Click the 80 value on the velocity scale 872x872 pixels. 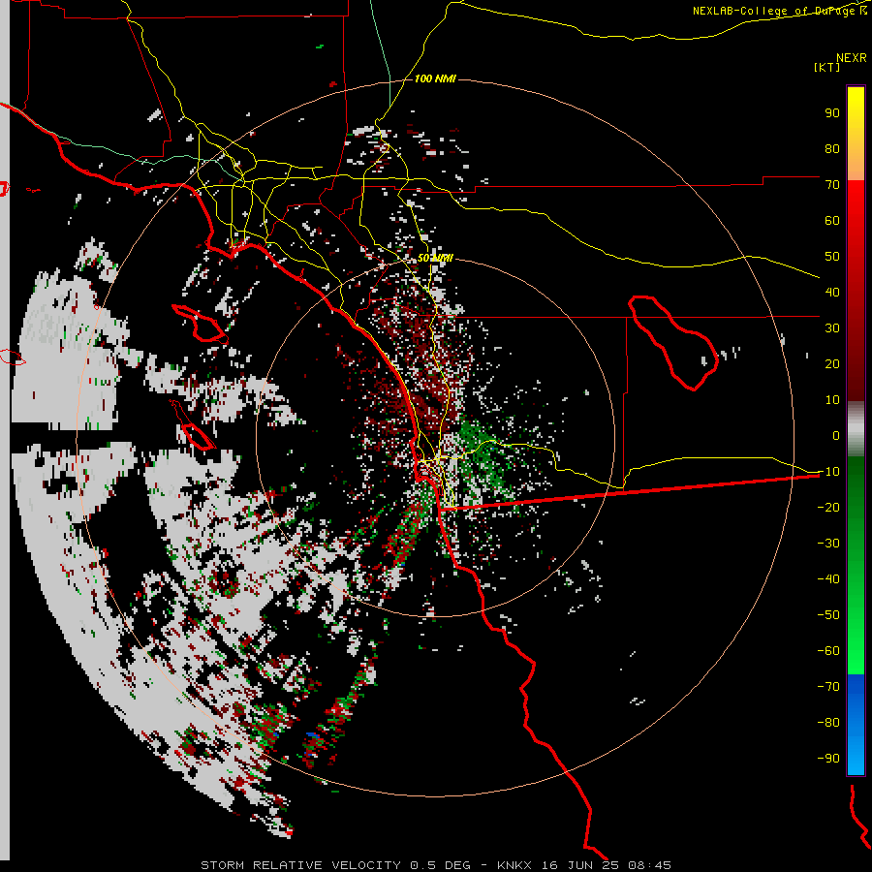coord(832,149)
